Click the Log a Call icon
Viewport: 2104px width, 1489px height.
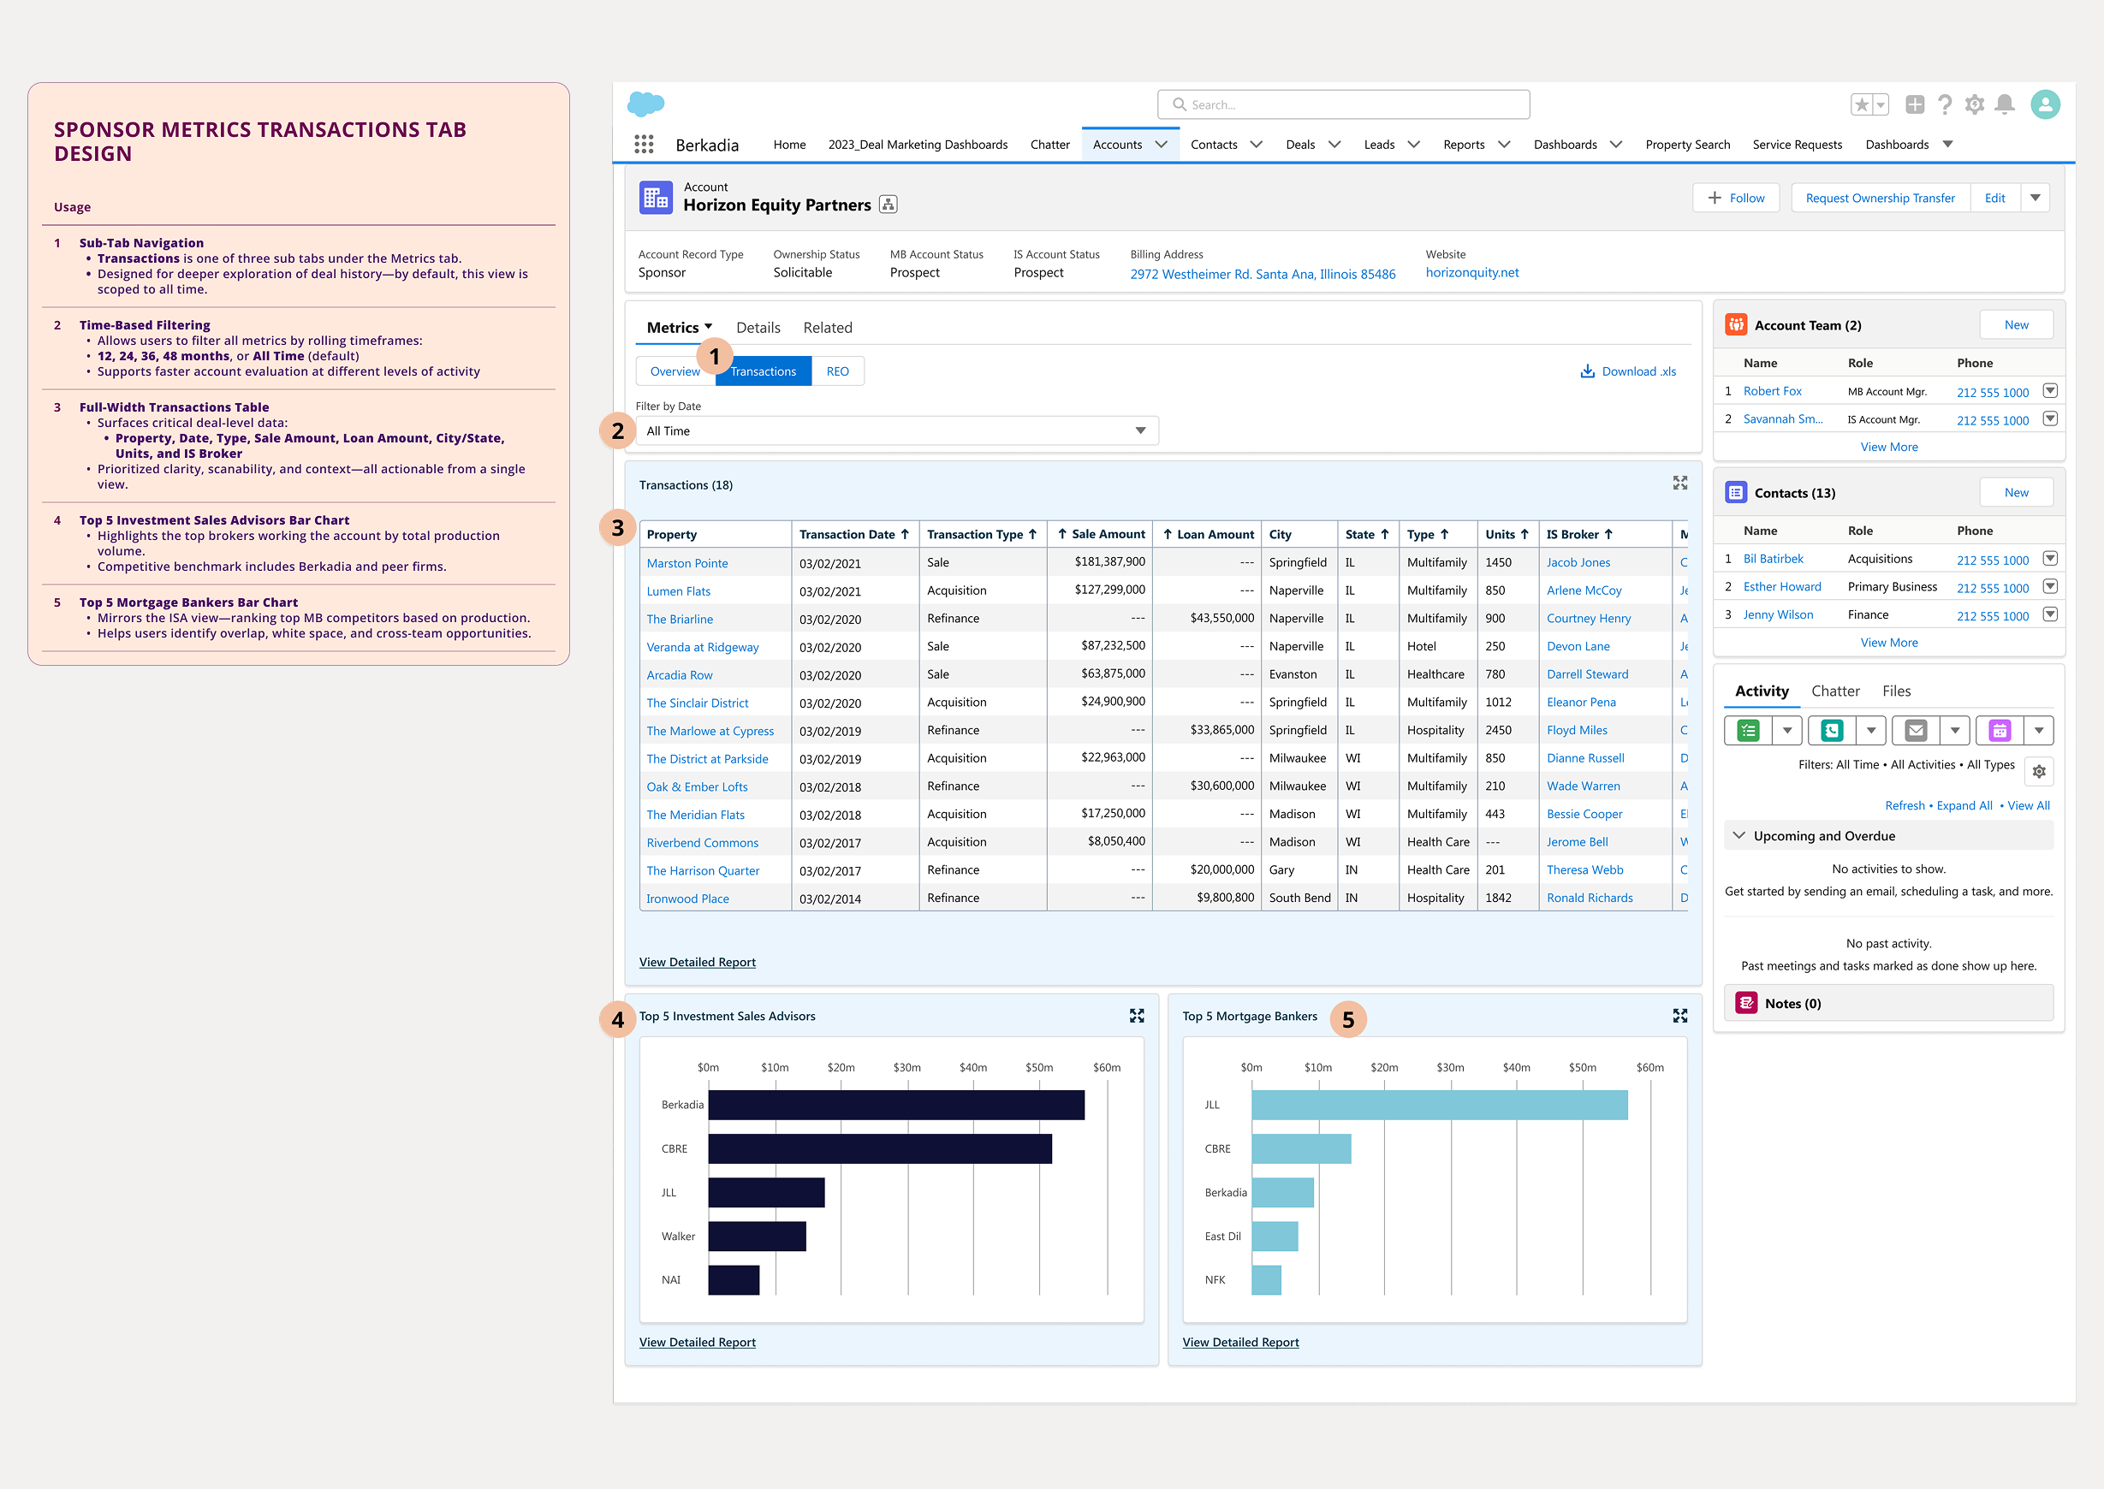click(x=1832, y=731)
